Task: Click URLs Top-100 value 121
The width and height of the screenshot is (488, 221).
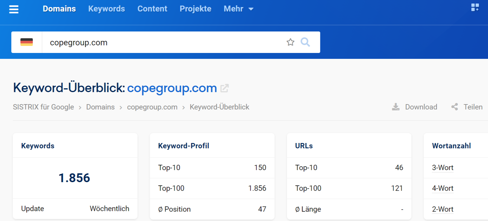Action: tap(397, 188)
